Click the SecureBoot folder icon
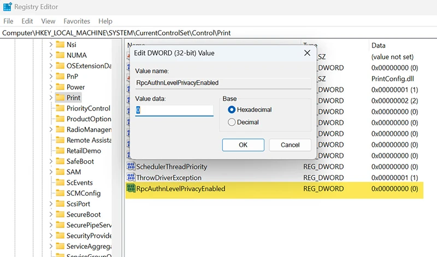The width and height of the screenshot is (437, 257). pos(60,214)
